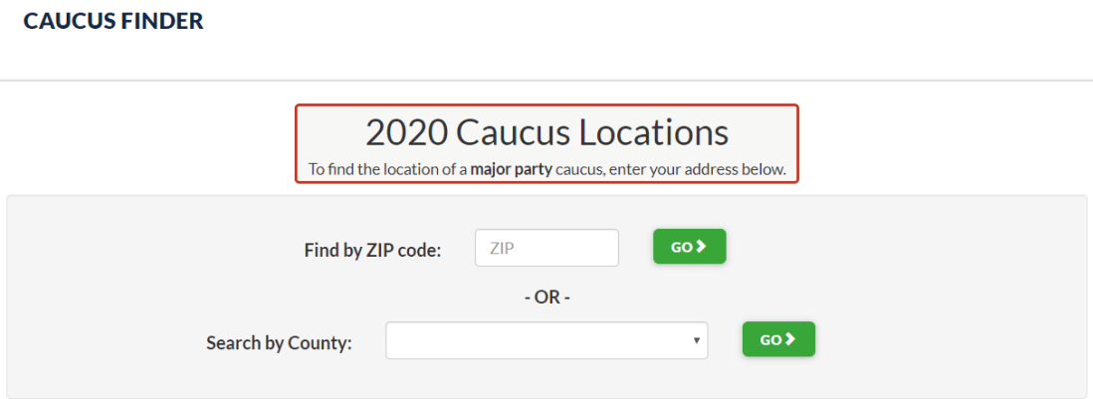Click the "CAUCUS FINDER" page heading
1093x399 pixels.
[112, 21]
